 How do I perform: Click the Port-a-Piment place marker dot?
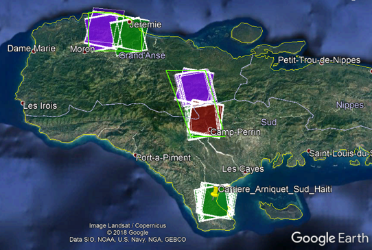(135, 155)
